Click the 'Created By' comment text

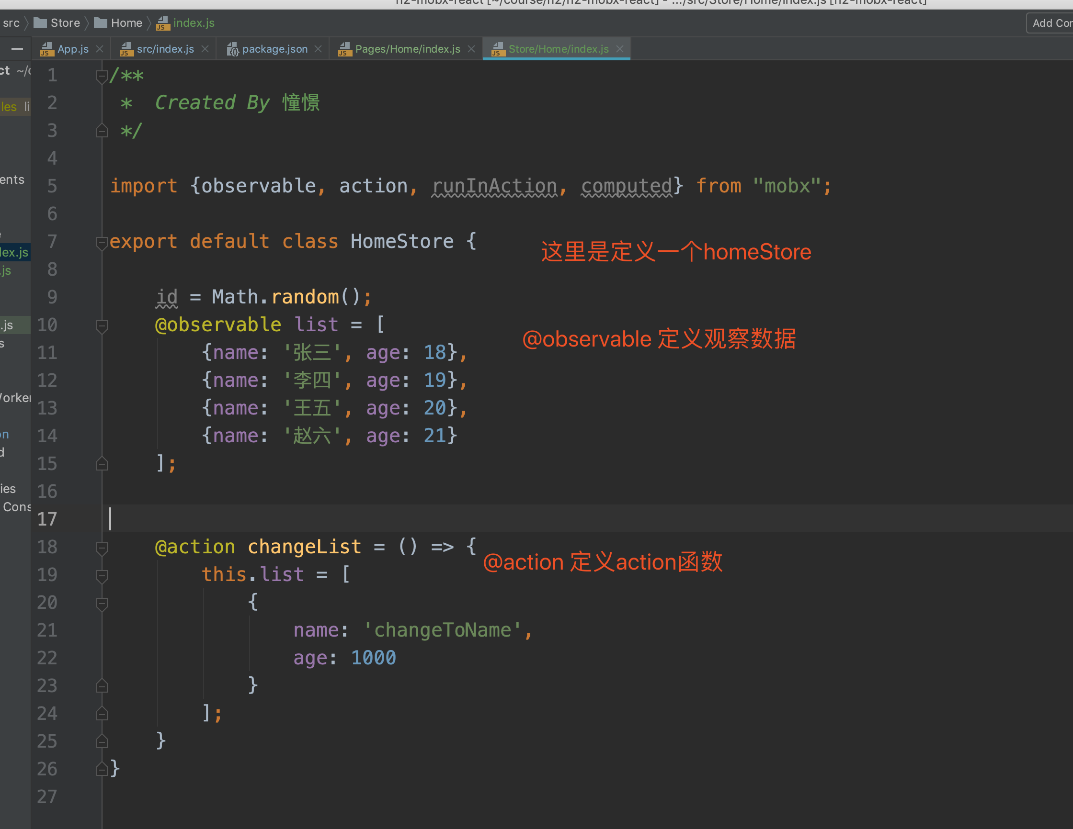pos(212,102)
